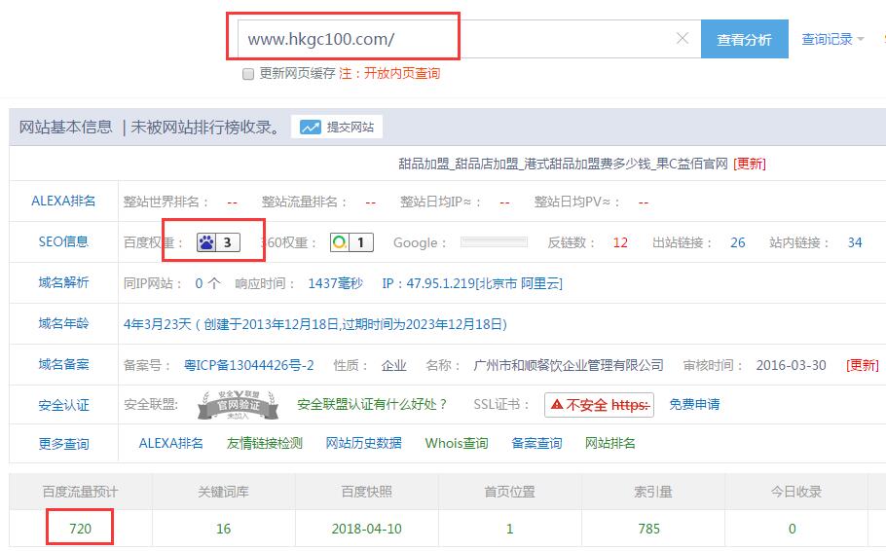Click the 索引量 value 785

point(648,529)
